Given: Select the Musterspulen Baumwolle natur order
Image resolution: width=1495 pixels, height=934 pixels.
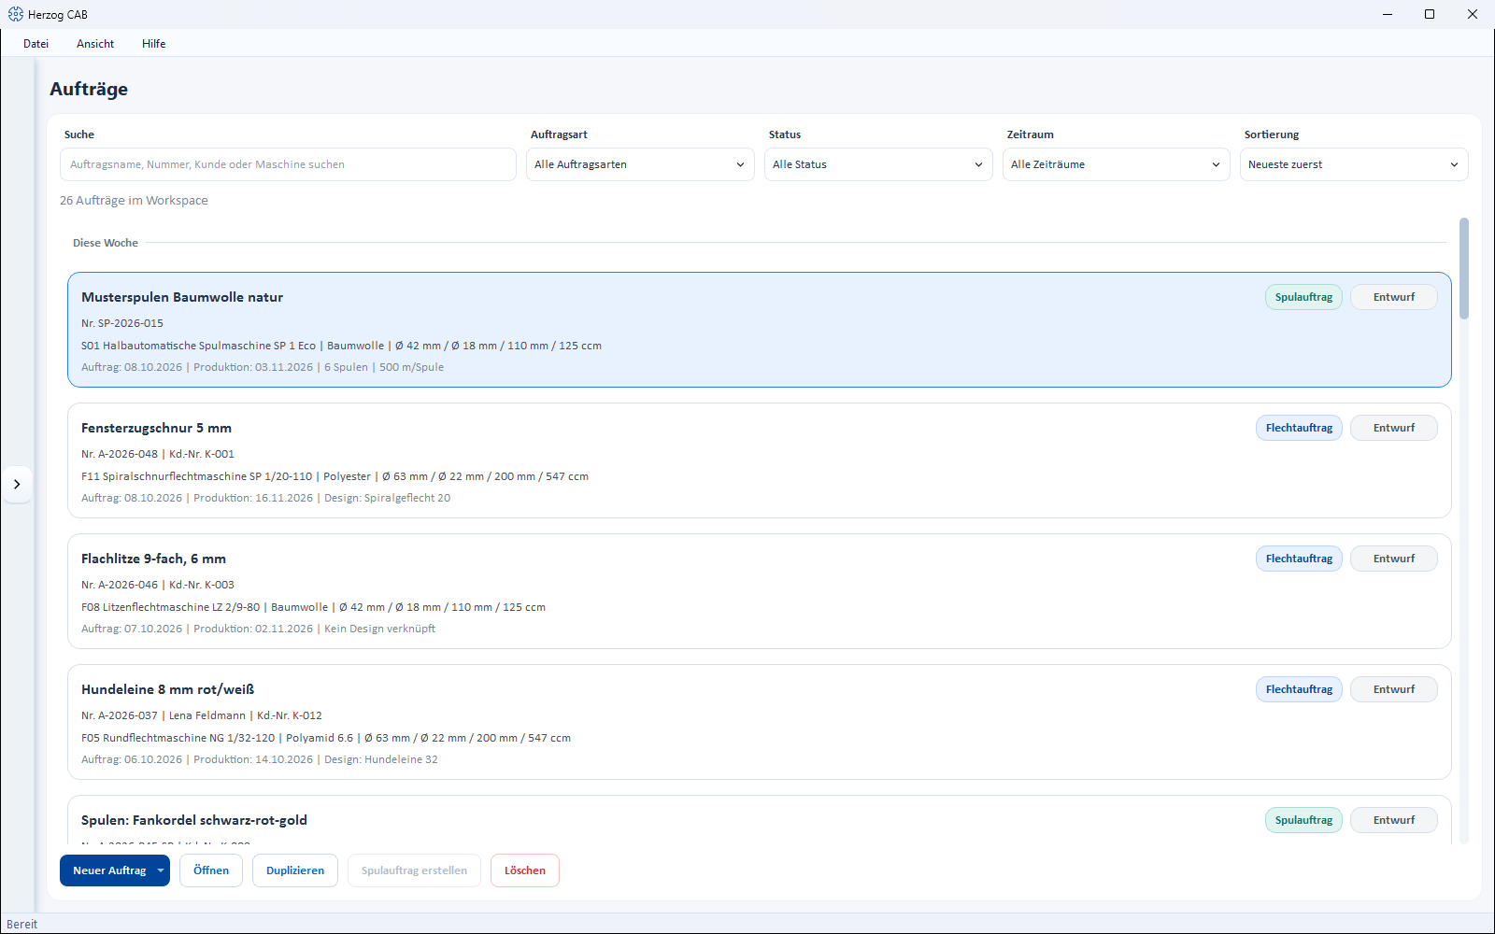Looking at the screenshot, I should point(759,330).
